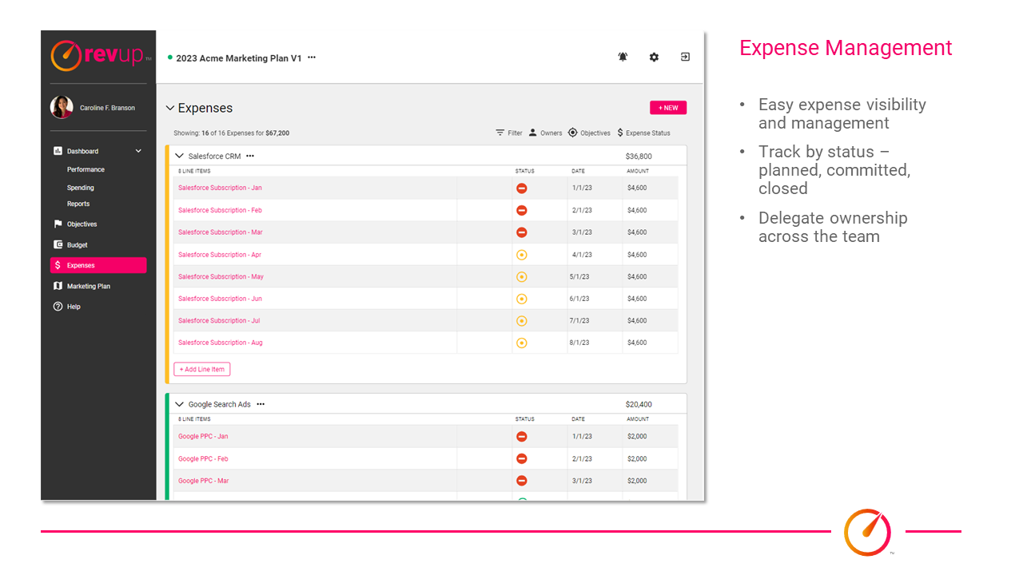Image resolution: width=1023 pixels, height=575 pixels.
Task: Click the Expenses dollar icon in sidebar
Action: tap(58, 265)
